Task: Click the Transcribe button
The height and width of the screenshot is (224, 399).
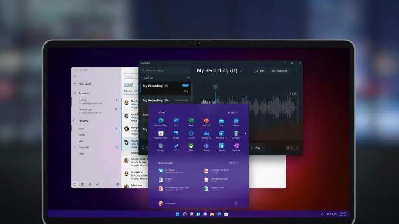Action: [280, 71]
